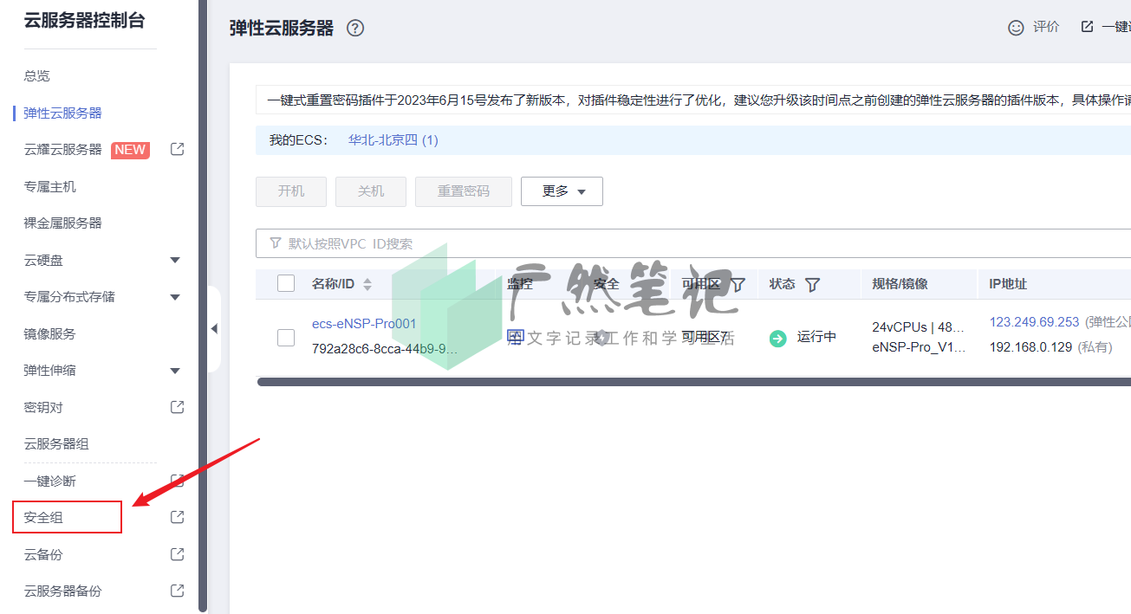Click the 重置密码 button
The image size is (1131, 614).
click(464, 191)
